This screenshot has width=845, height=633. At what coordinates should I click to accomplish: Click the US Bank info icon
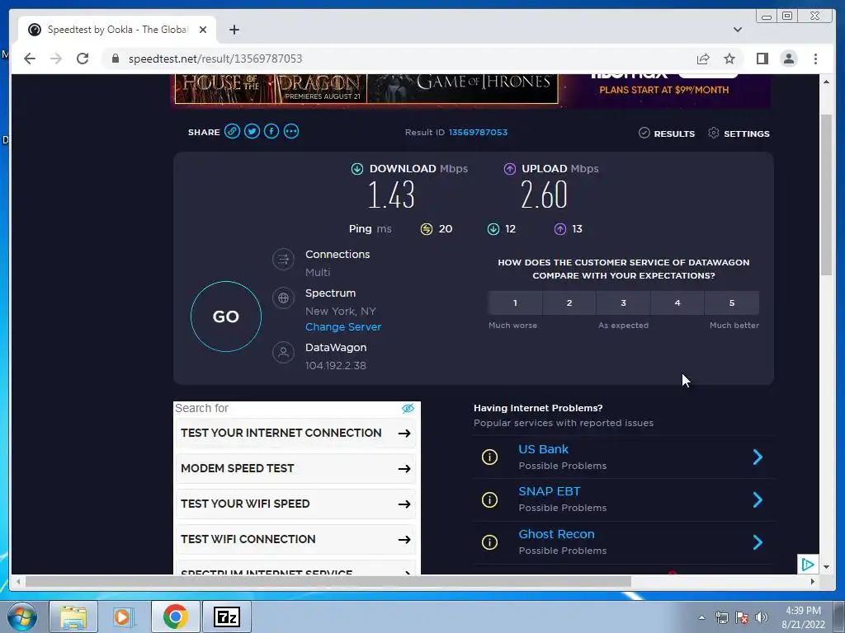[x=489, y=457]
